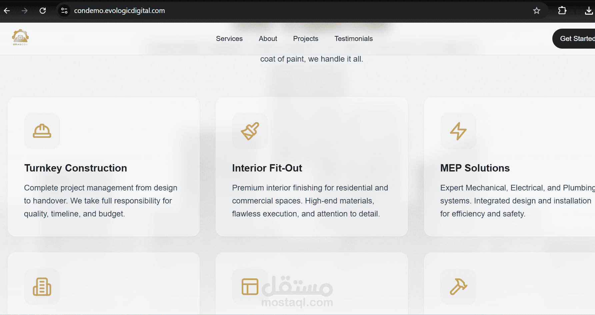
Task: Click the hammer icon in bottom-right card
Action: click(x=458, y=287)
